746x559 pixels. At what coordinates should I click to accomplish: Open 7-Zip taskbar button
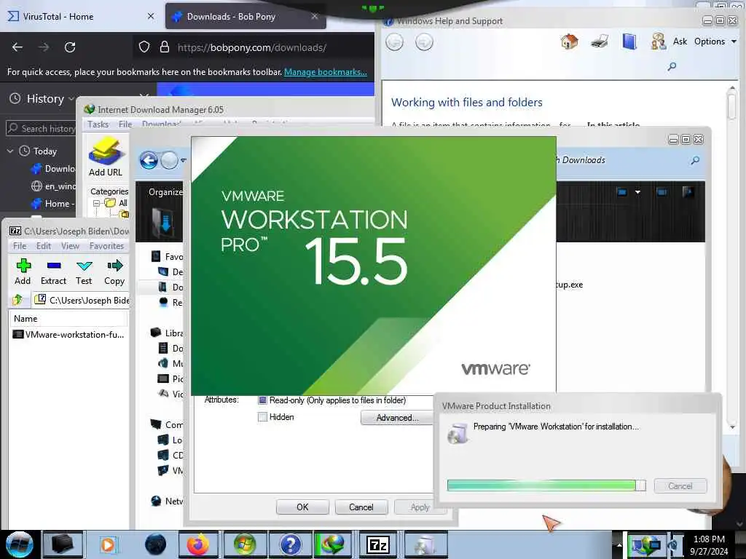pos(378,544)
